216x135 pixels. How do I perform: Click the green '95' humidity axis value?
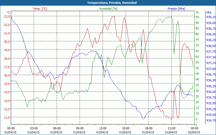(x=197, y=17)
